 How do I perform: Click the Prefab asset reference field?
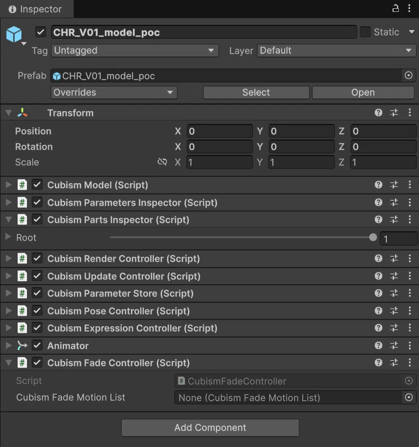233,76
